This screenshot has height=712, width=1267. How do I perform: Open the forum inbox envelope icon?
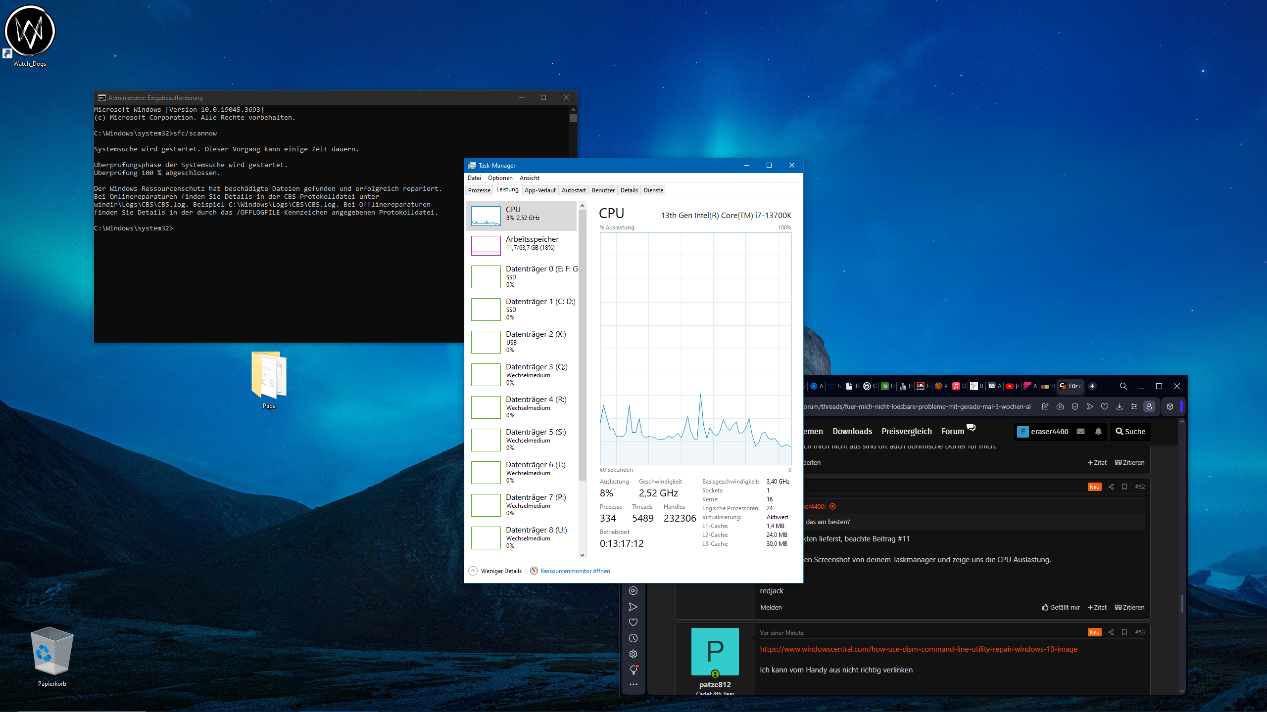[x=1081, y=431]
